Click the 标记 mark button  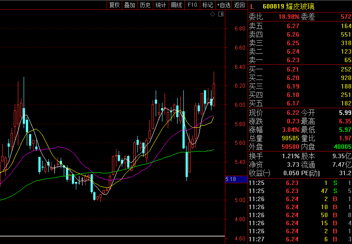tap(207, 5)
